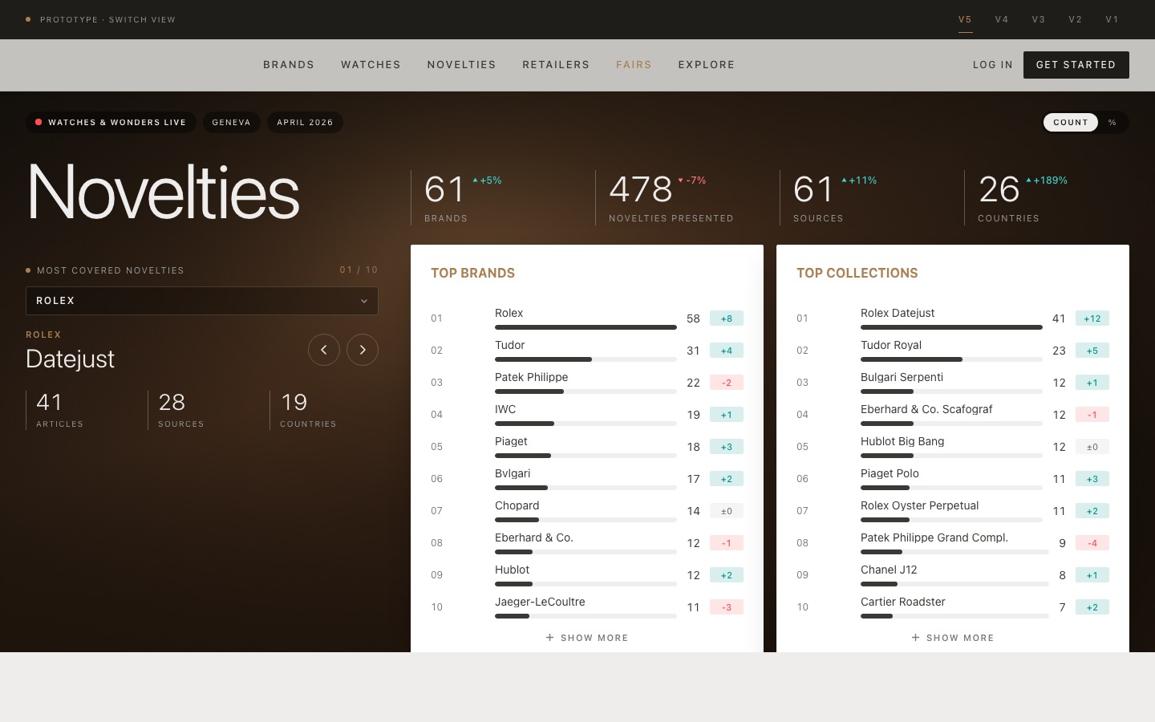The width and height of the screenshot is (1155, 722).
Task: Click the Rolex bar in Top Brands
Action: point(586,327)
